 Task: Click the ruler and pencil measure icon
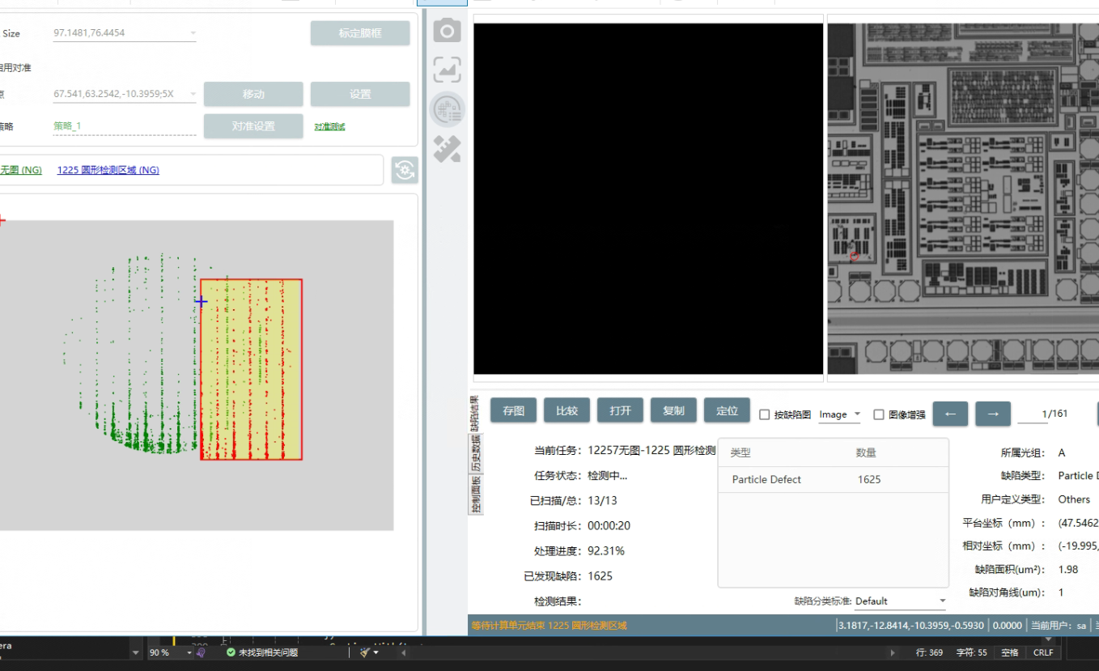click(x=447, y=148)
